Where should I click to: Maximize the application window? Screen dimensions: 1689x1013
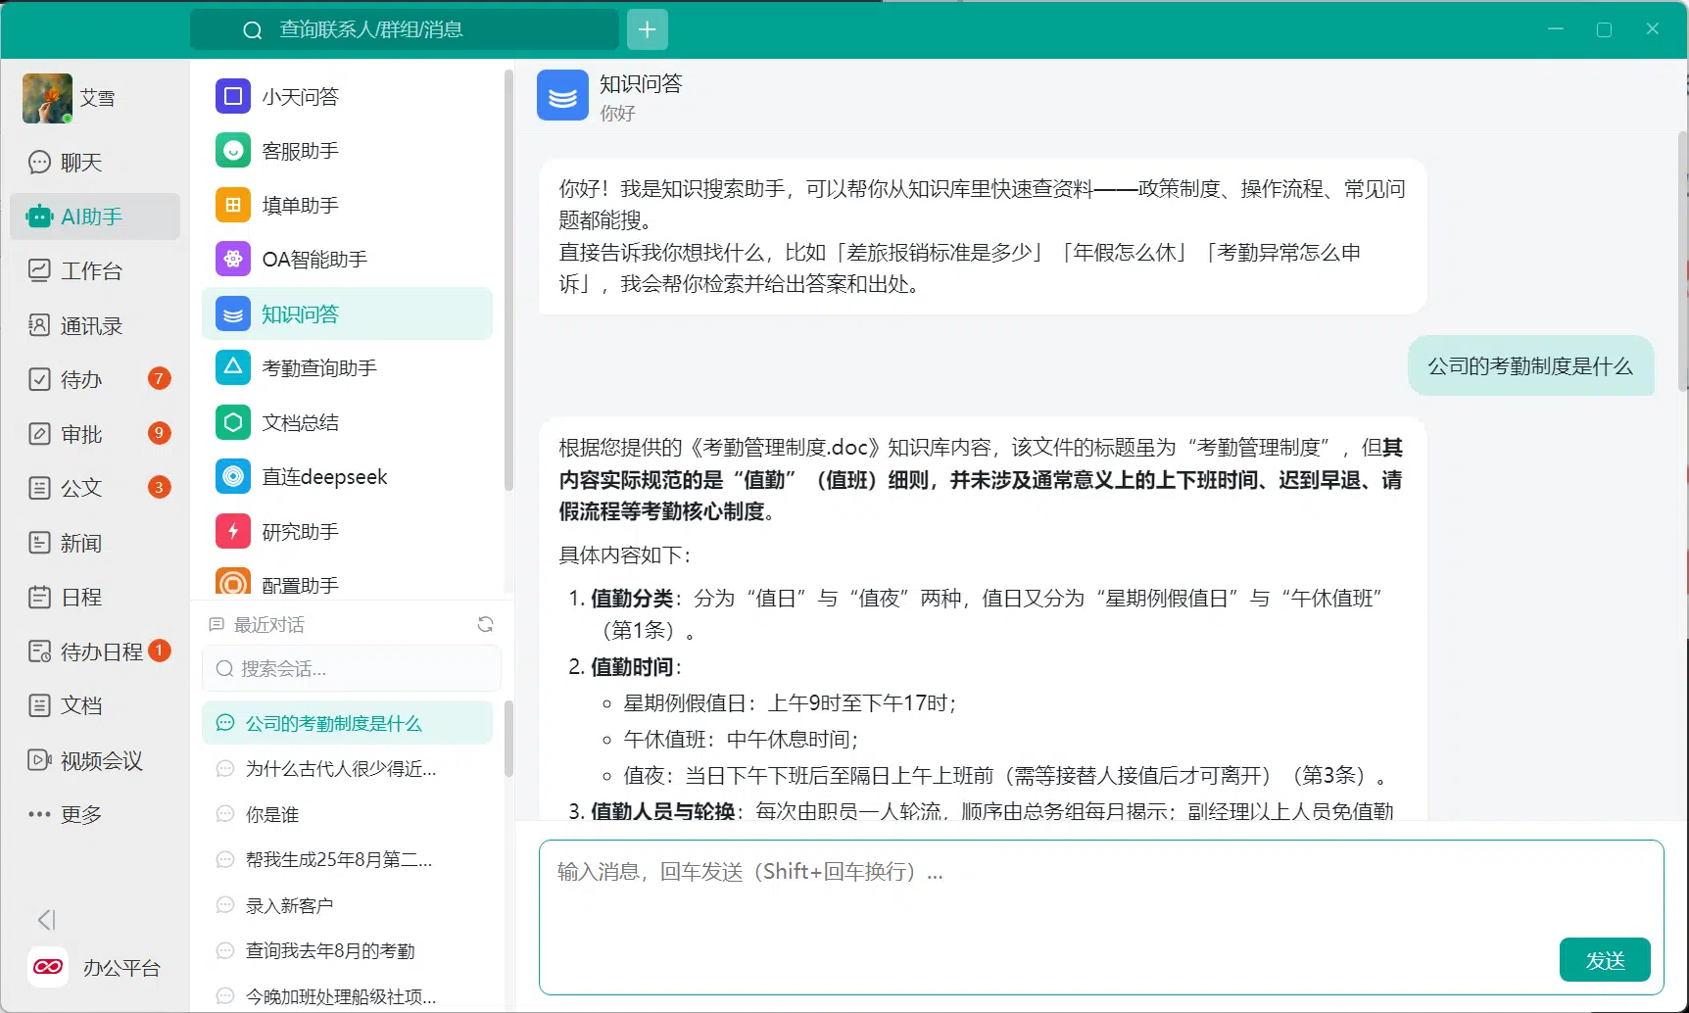click(x=1604, y=29)
